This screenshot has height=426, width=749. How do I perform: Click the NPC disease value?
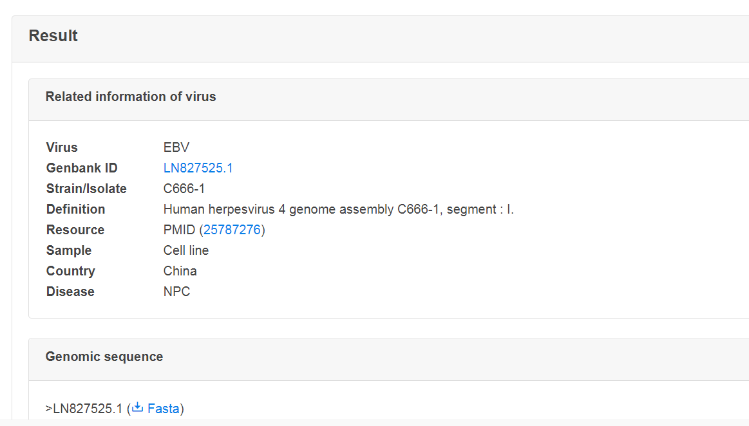tap(176, 291)
